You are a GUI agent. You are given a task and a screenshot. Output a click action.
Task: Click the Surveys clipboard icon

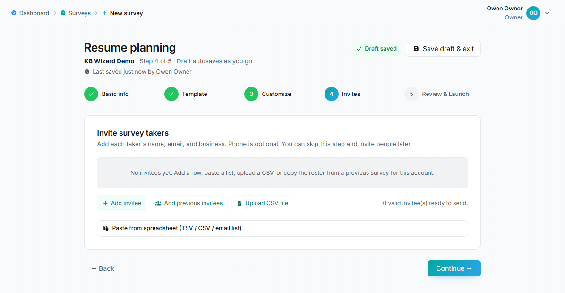[63, 13]
